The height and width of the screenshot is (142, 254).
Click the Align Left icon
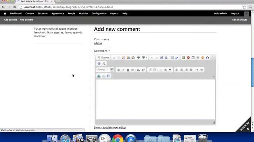177,70
